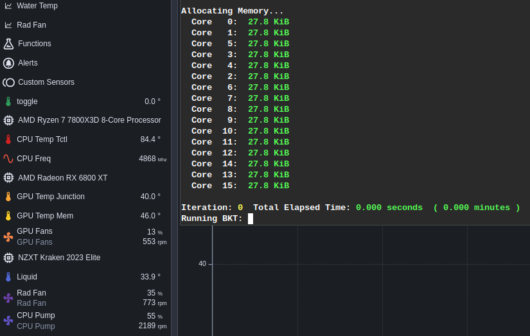Click the 55 % CPU Pump duty
530x336 pixels.
pyautogui.click(x=155, y=316)
